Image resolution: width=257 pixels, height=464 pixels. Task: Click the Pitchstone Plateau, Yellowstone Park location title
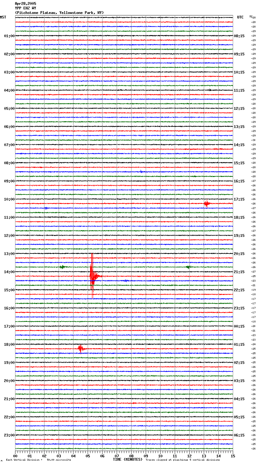pos(59,13)
